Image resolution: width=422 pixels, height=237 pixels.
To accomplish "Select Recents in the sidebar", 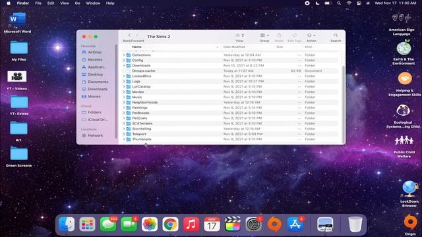I will [x=92, y=59].
